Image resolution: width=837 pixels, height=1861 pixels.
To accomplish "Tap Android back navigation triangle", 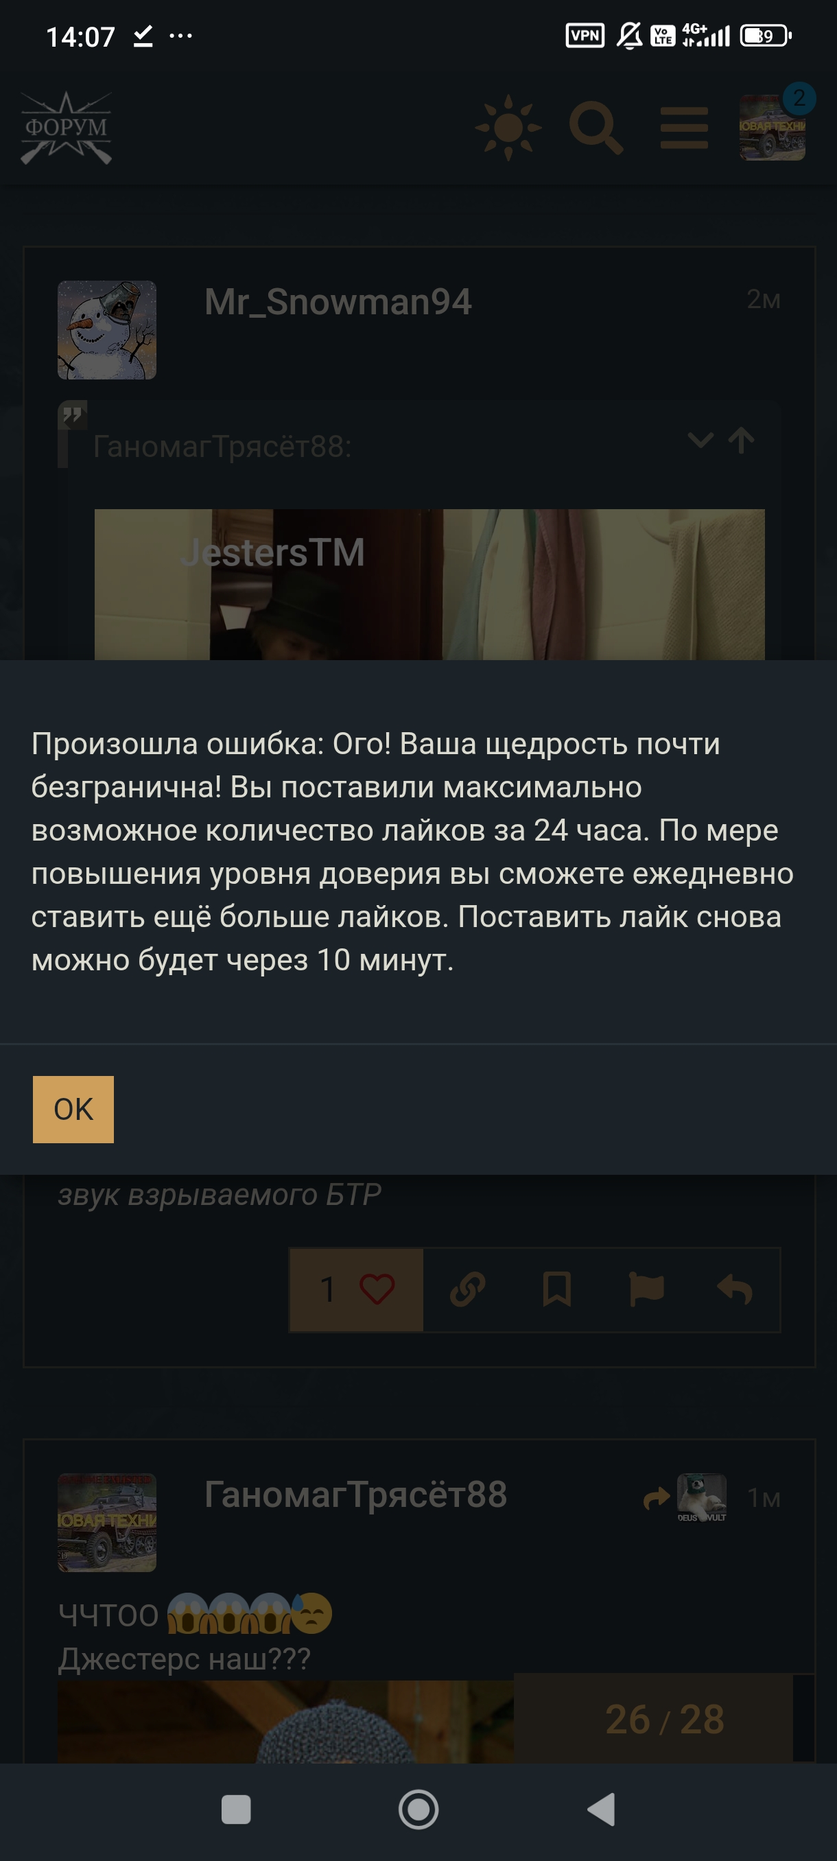I will pyautogui.click(x=602, y=1810).
